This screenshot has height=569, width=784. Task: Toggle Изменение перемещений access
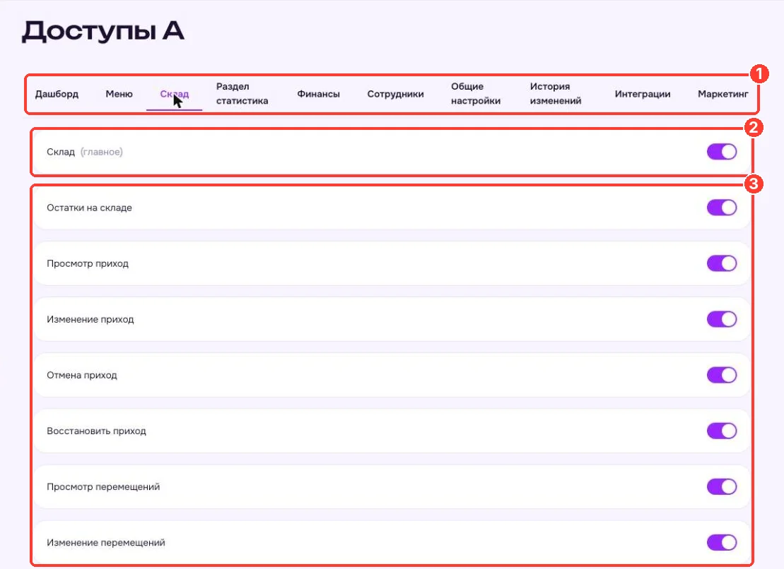click(722, 543)
